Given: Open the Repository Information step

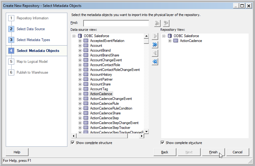Looking at the screenshot, I should point(32,18).
